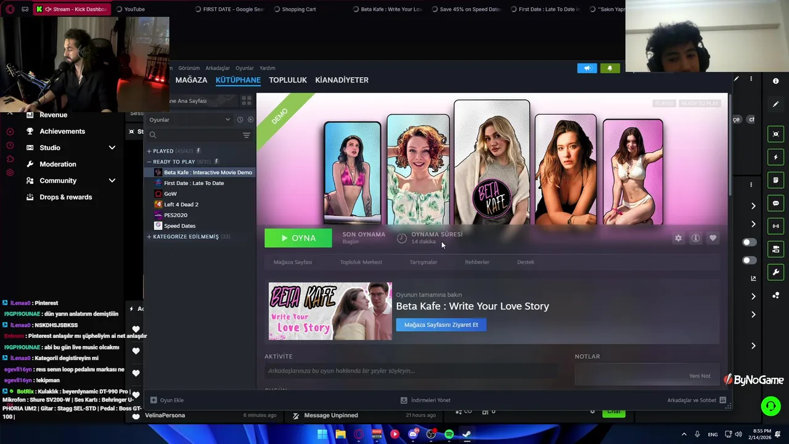
Task: Open Discord from taskbar
Action: (x=413, y=434)
